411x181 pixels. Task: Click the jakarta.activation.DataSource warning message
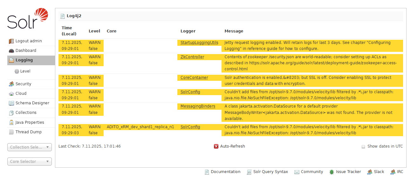pyautogui.click(x=312, y=112)
